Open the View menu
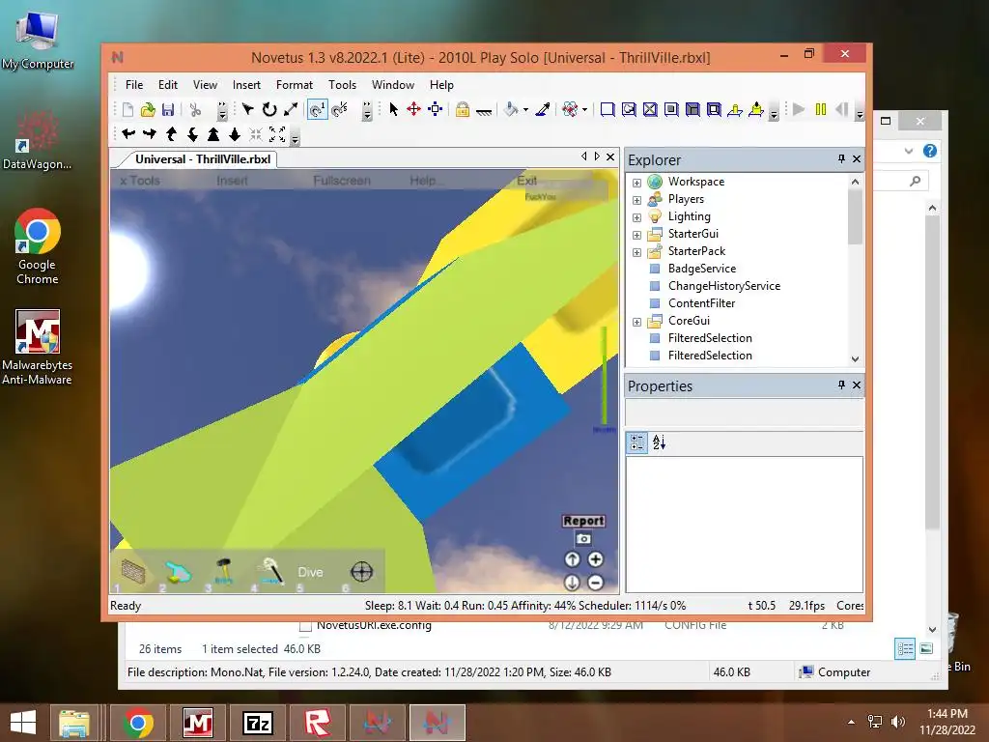This screenshot has height=742, width=989. [205, 85]
